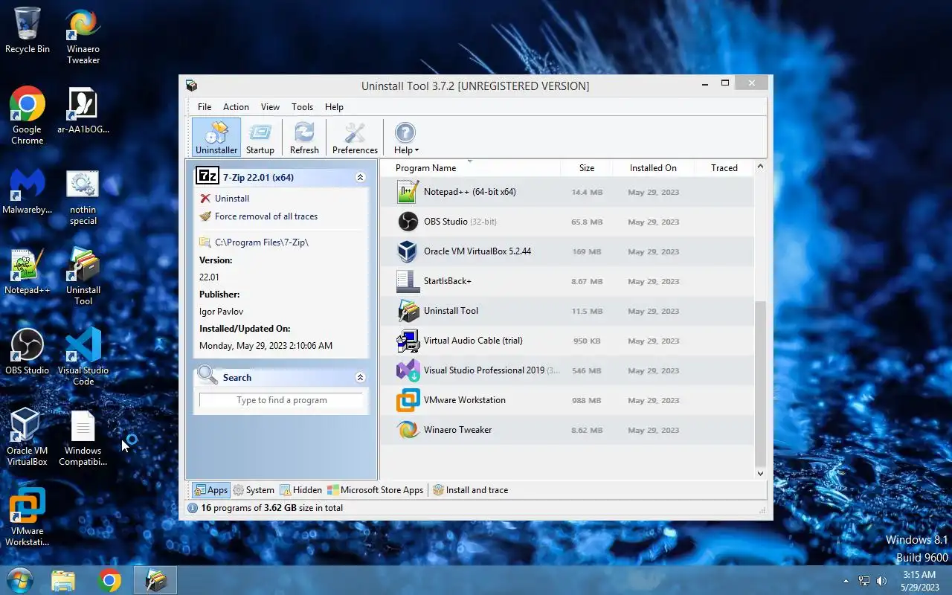Screen dimensions: 952x595
Task: Select the Uninstall Tool list entry icon
Action: [x=408, y=311]
